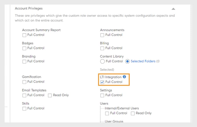Collapse the Account Privileges section arrow
Screen dimensions: 197x127
pyautogui.click(x=173, y=9)
